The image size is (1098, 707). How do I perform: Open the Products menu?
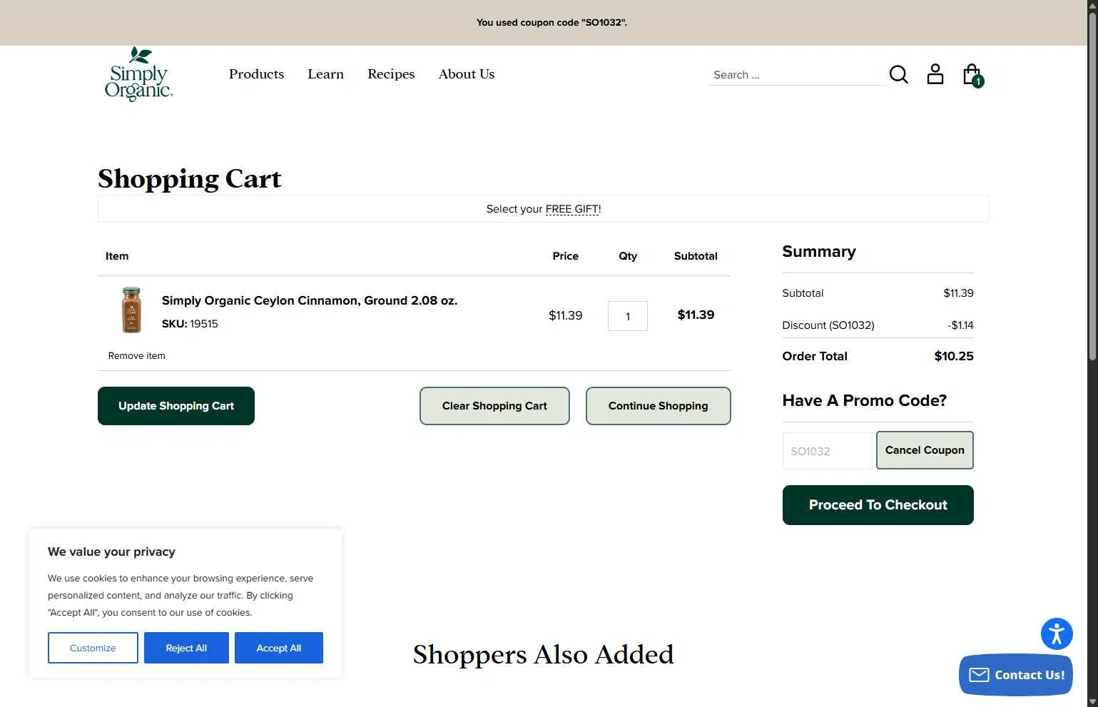click(x=256, y=74)
